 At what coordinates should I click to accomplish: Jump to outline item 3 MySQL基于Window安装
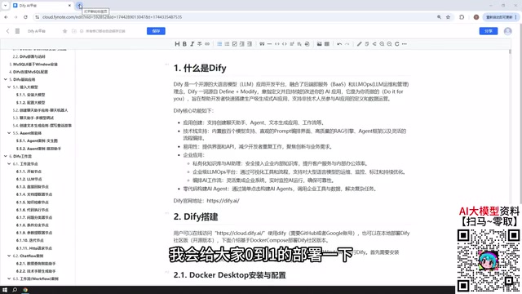(33, 65)
